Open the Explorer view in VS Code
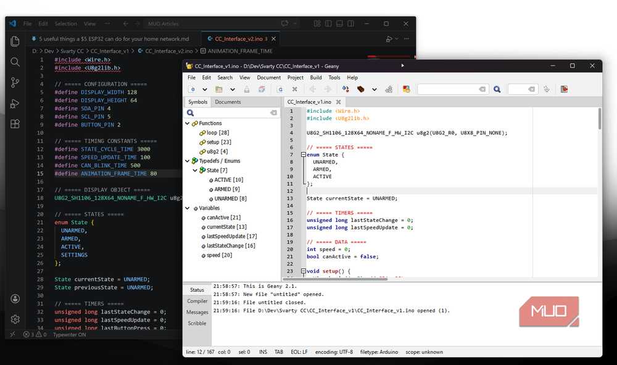This screenshot has height=365, width=617. tap(15, 41)
